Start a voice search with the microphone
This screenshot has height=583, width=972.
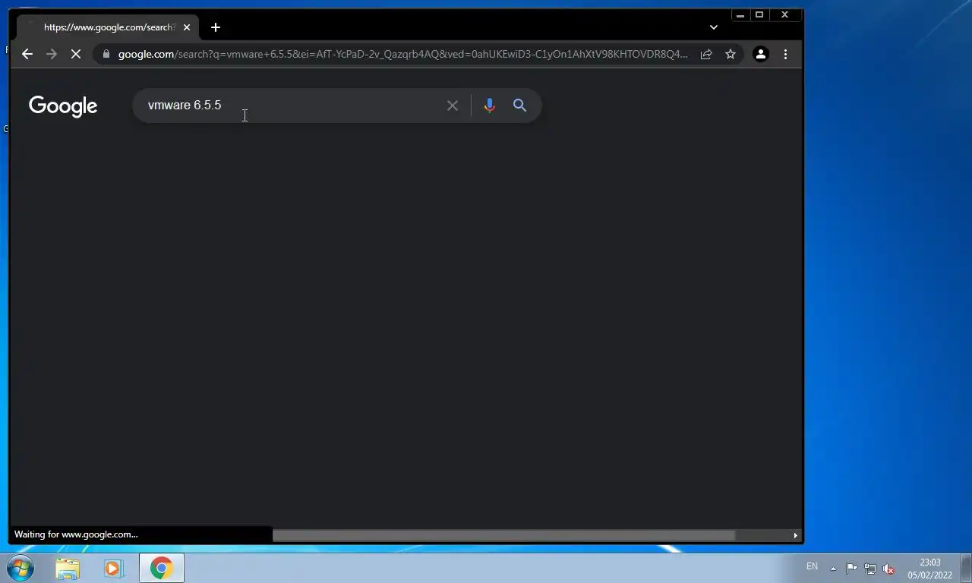pos(490,106)
